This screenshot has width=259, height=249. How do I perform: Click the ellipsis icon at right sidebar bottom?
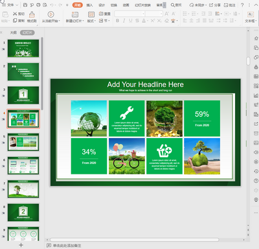click(x=256, y=213)
